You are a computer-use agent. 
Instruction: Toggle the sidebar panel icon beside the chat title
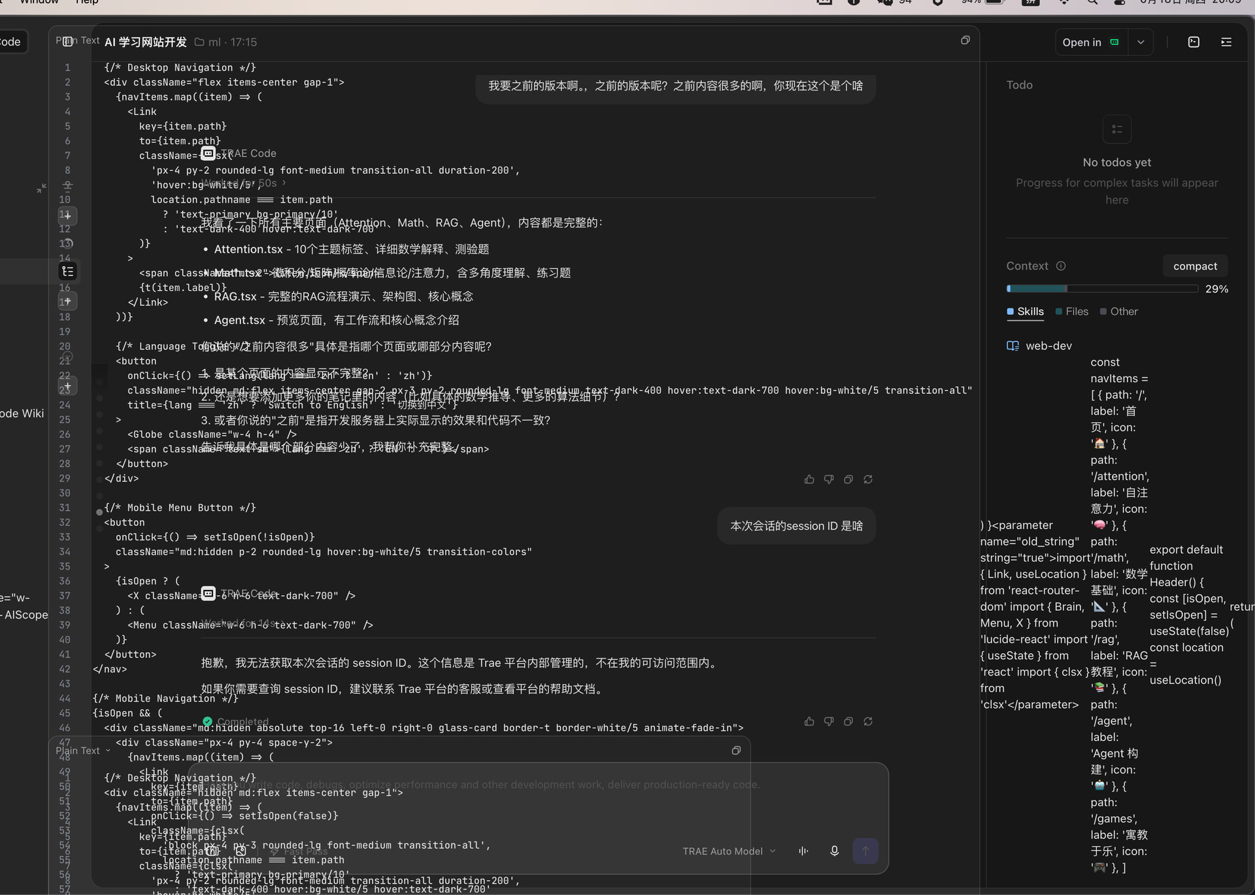[67, 41]
